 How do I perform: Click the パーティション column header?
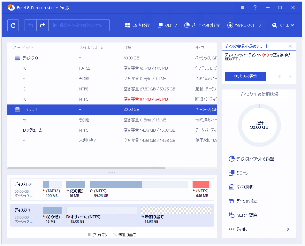(x=23, y=48)
